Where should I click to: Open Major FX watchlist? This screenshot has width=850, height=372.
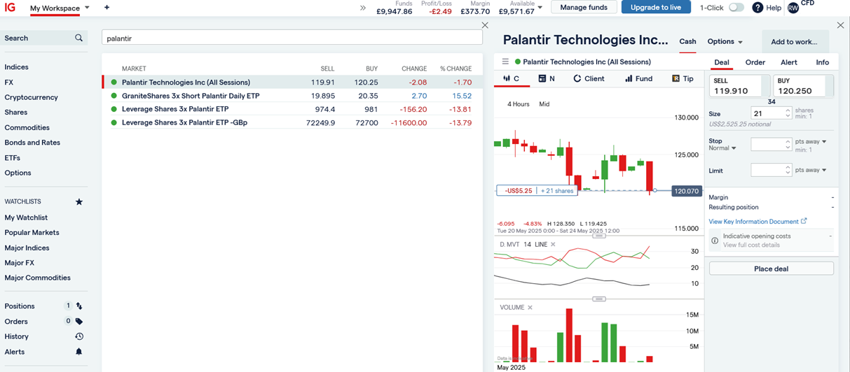[x=19, y=263]
